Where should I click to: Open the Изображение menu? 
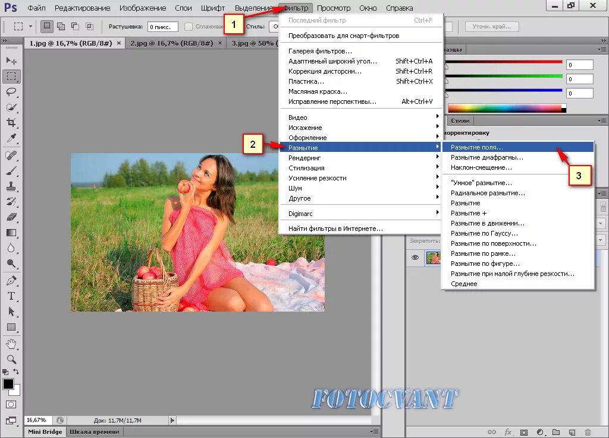(143, 8)
